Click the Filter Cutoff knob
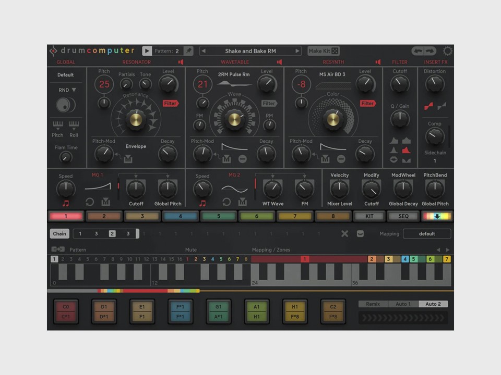 coord(400,84)
